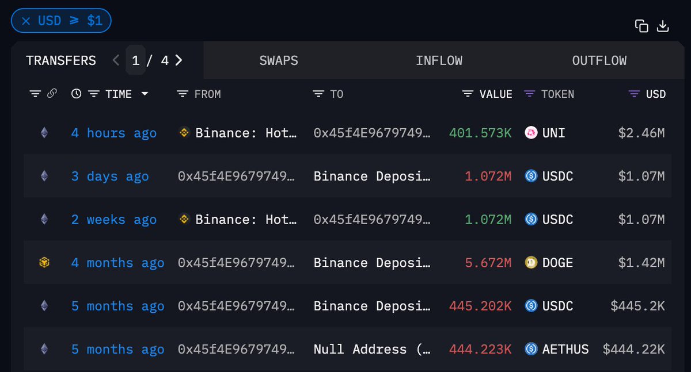
Task: Open the USD column filter
Action: pyautogui.click(x=634, y=94)
